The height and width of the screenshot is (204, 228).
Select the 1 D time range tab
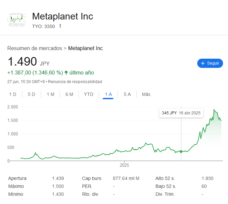coord(13,94)
